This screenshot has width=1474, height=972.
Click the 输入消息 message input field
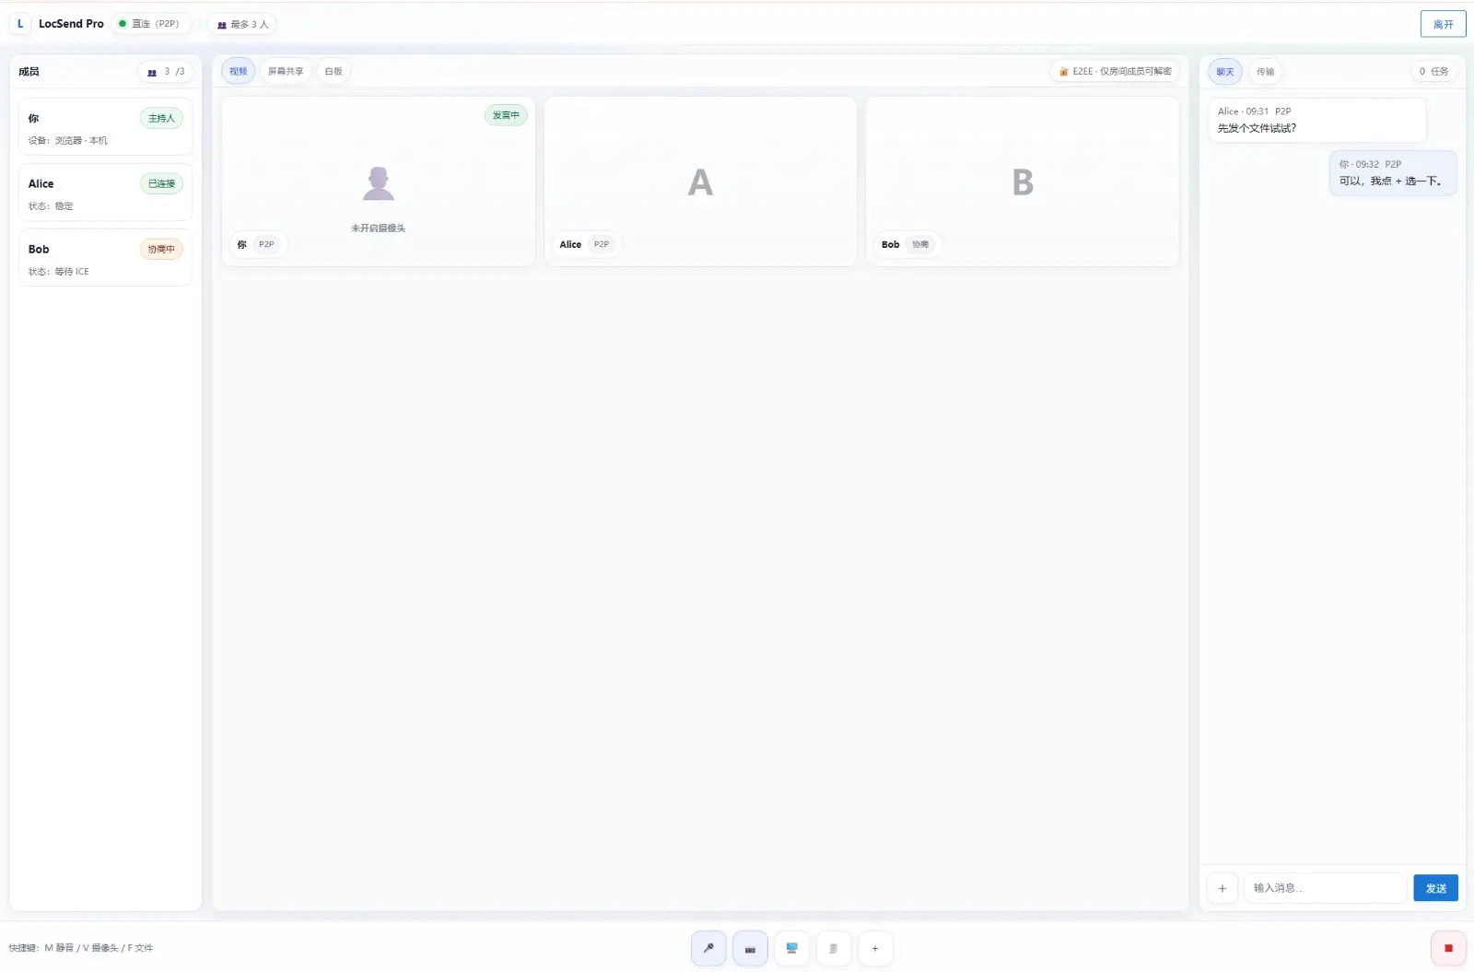click(x=1324, y=888)
